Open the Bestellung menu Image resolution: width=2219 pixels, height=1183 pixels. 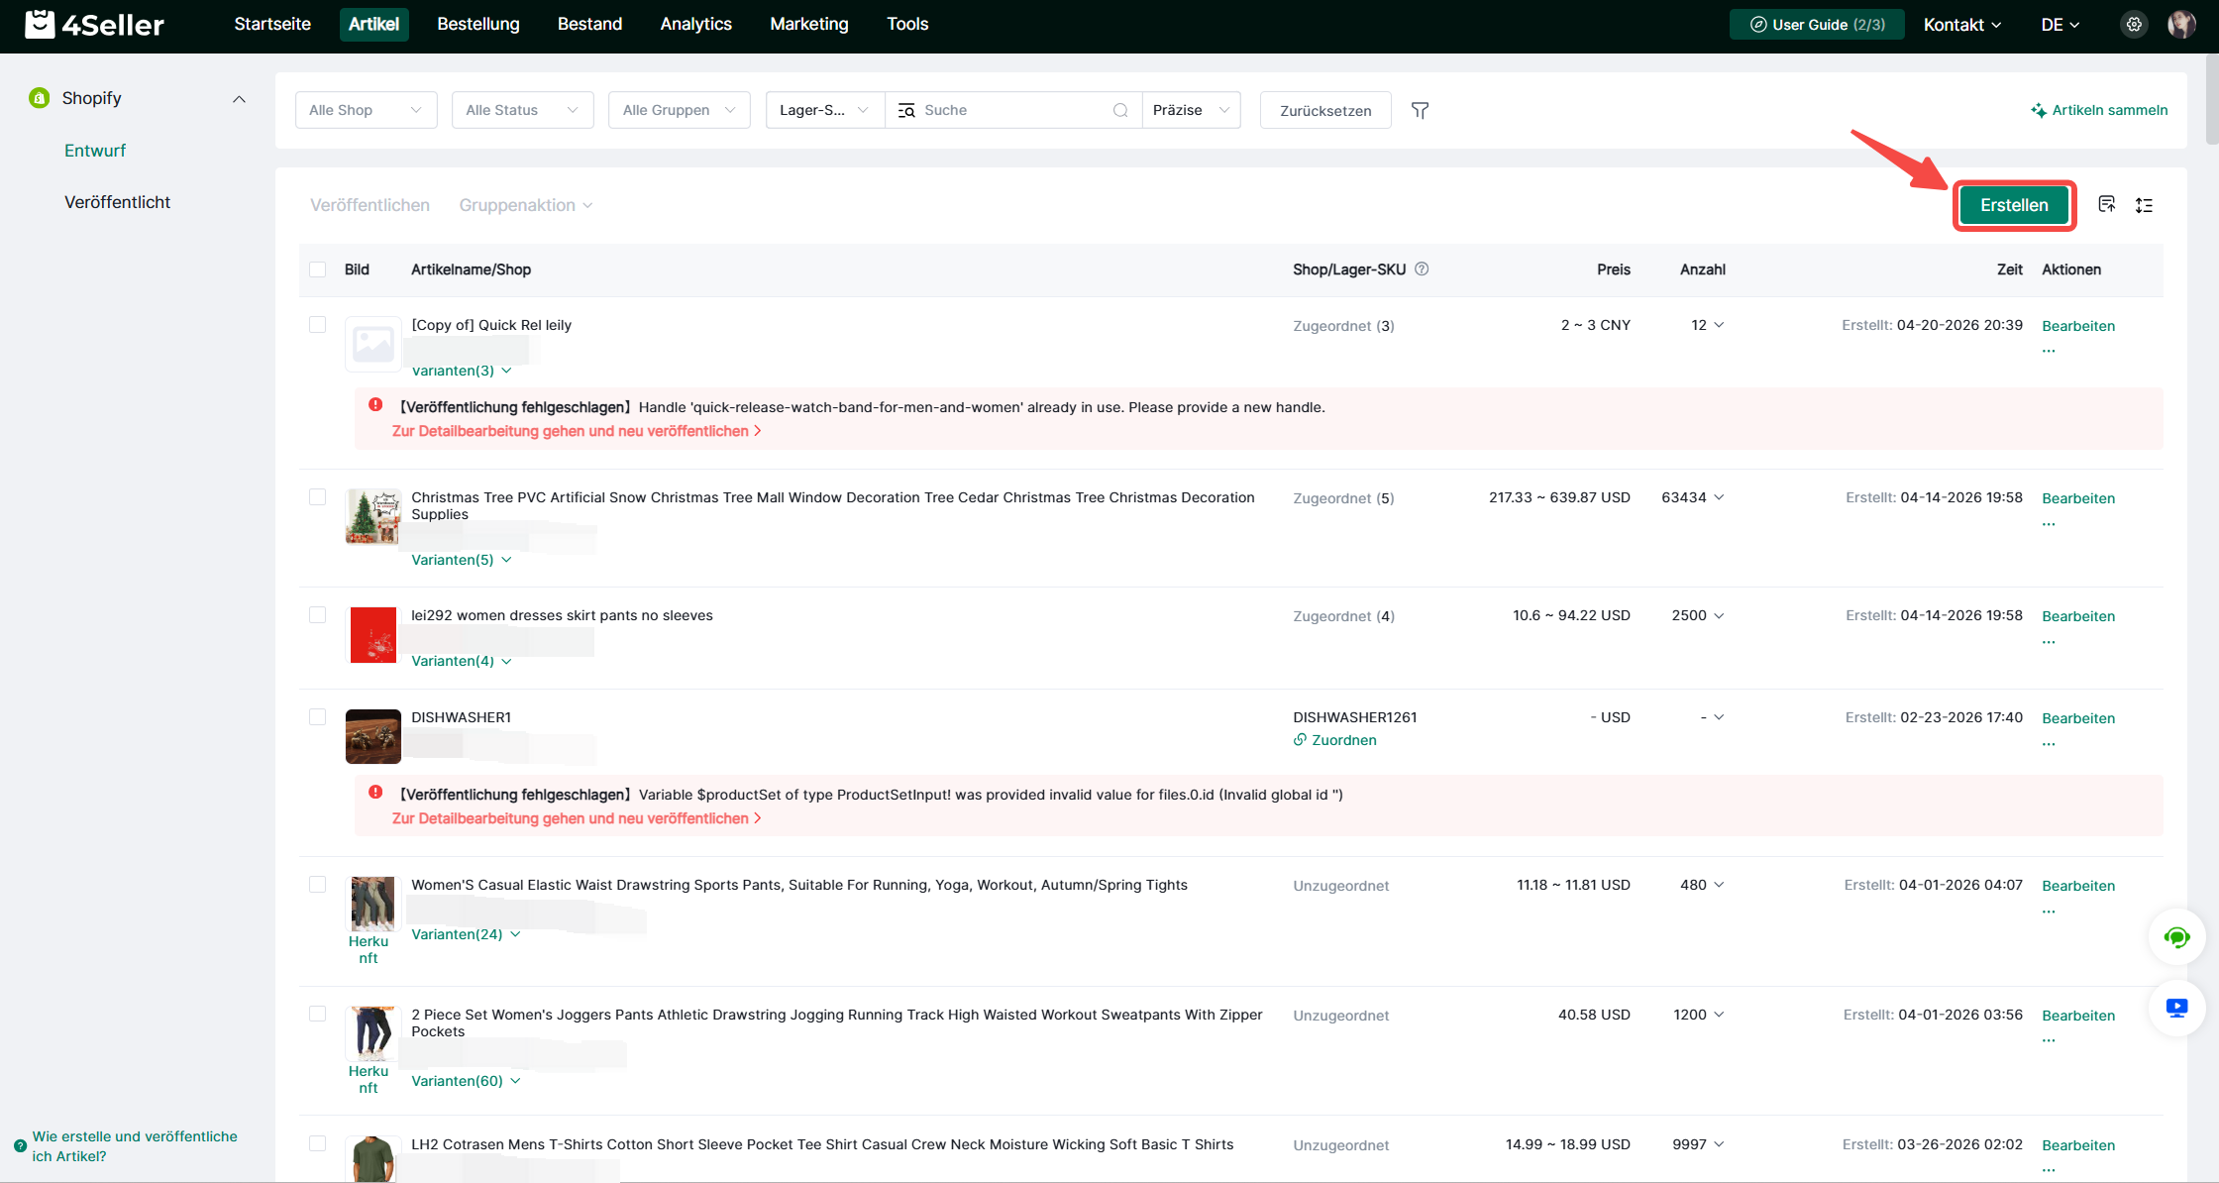477,24
